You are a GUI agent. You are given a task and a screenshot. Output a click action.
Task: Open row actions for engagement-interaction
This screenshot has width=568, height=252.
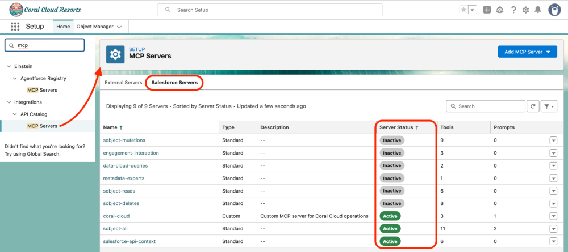point(553,153)
